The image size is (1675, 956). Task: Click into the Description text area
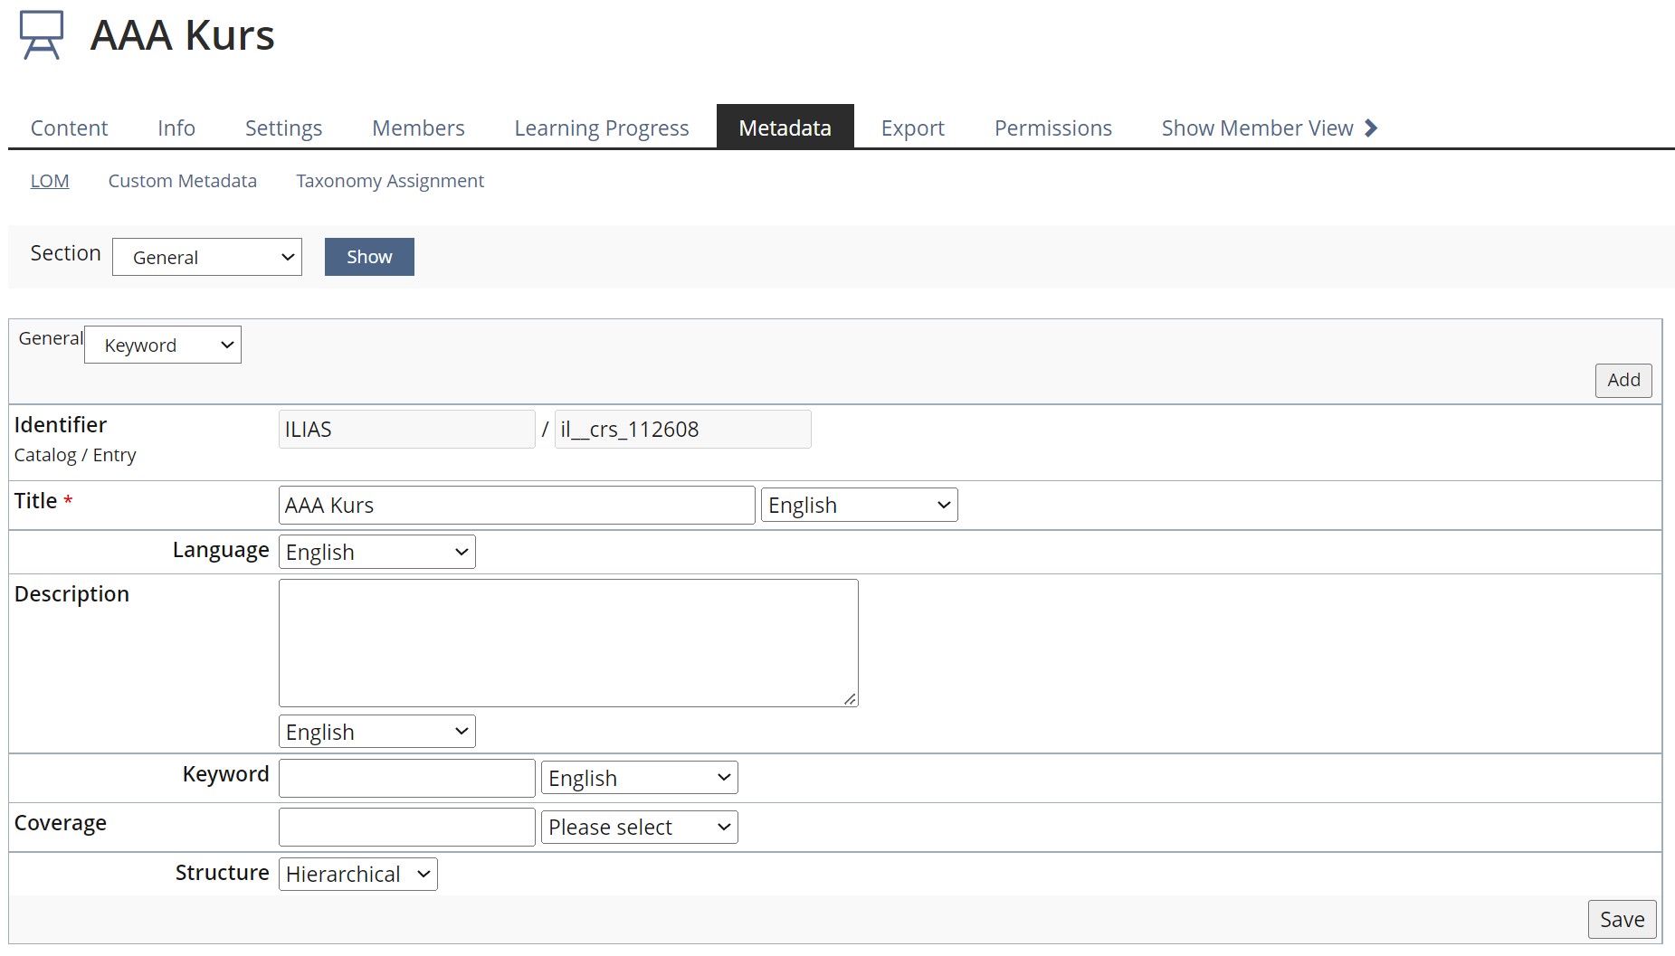[567, 643]
